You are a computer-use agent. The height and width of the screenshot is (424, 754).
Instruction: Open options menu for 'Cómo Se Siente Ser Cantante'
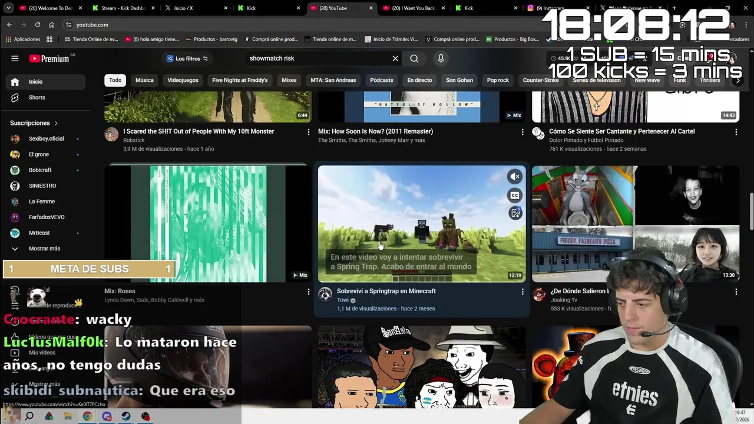pyautogui.click(x=736, y=132)
